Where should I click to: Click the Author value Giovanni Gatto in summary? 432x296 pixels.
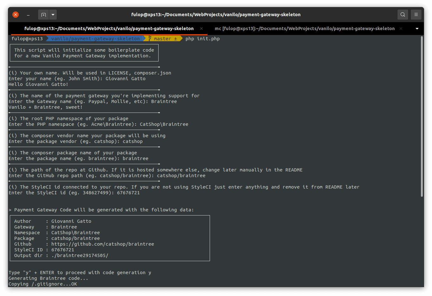(71, 221)
